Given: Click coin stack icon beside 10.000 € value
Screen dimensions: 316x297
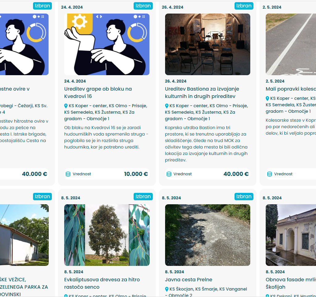Looking at the screenshot, I should [x=68, y=174].
